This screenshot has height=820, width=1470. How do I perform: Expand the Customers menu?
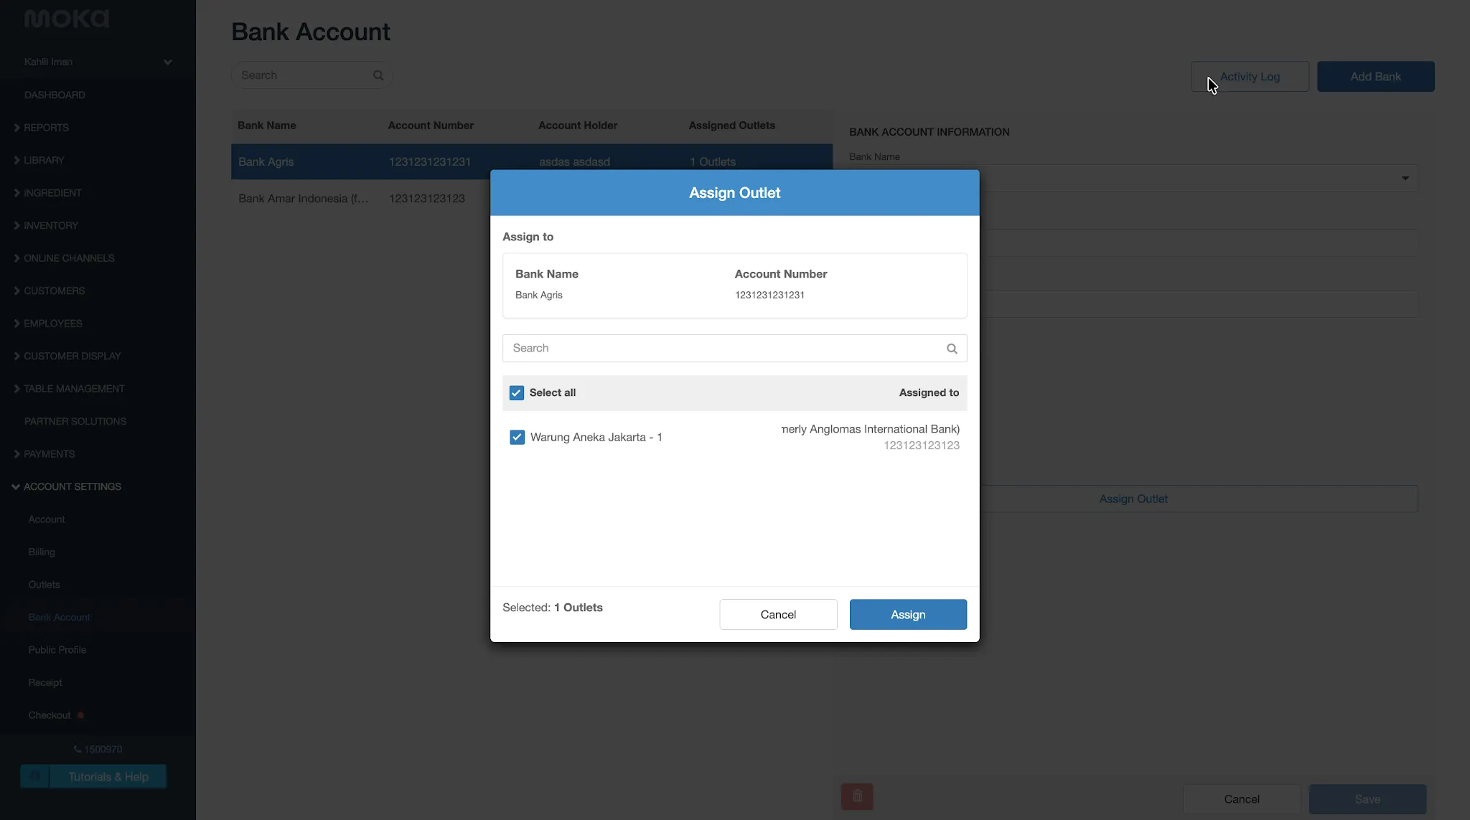click(49, 291)
